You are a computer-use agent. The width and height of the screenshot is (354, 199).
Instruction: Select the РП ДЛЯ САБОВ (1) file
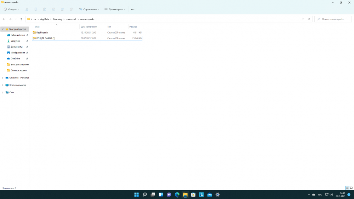tap(87, 38)
